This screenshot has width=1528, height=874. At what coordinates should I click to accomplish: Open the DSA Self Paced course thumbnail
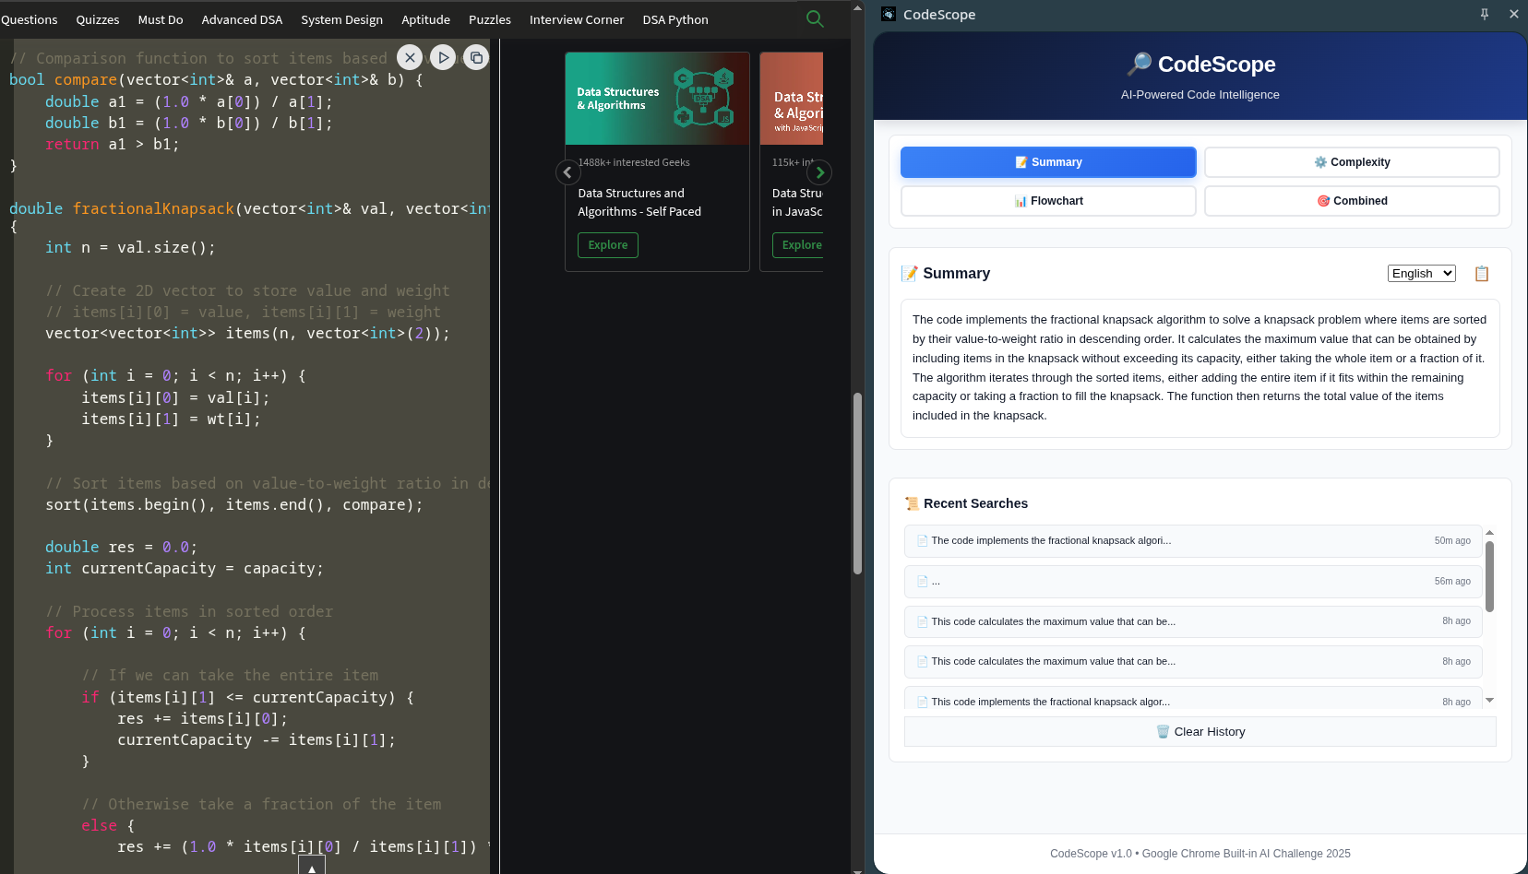tap(657, 99)
